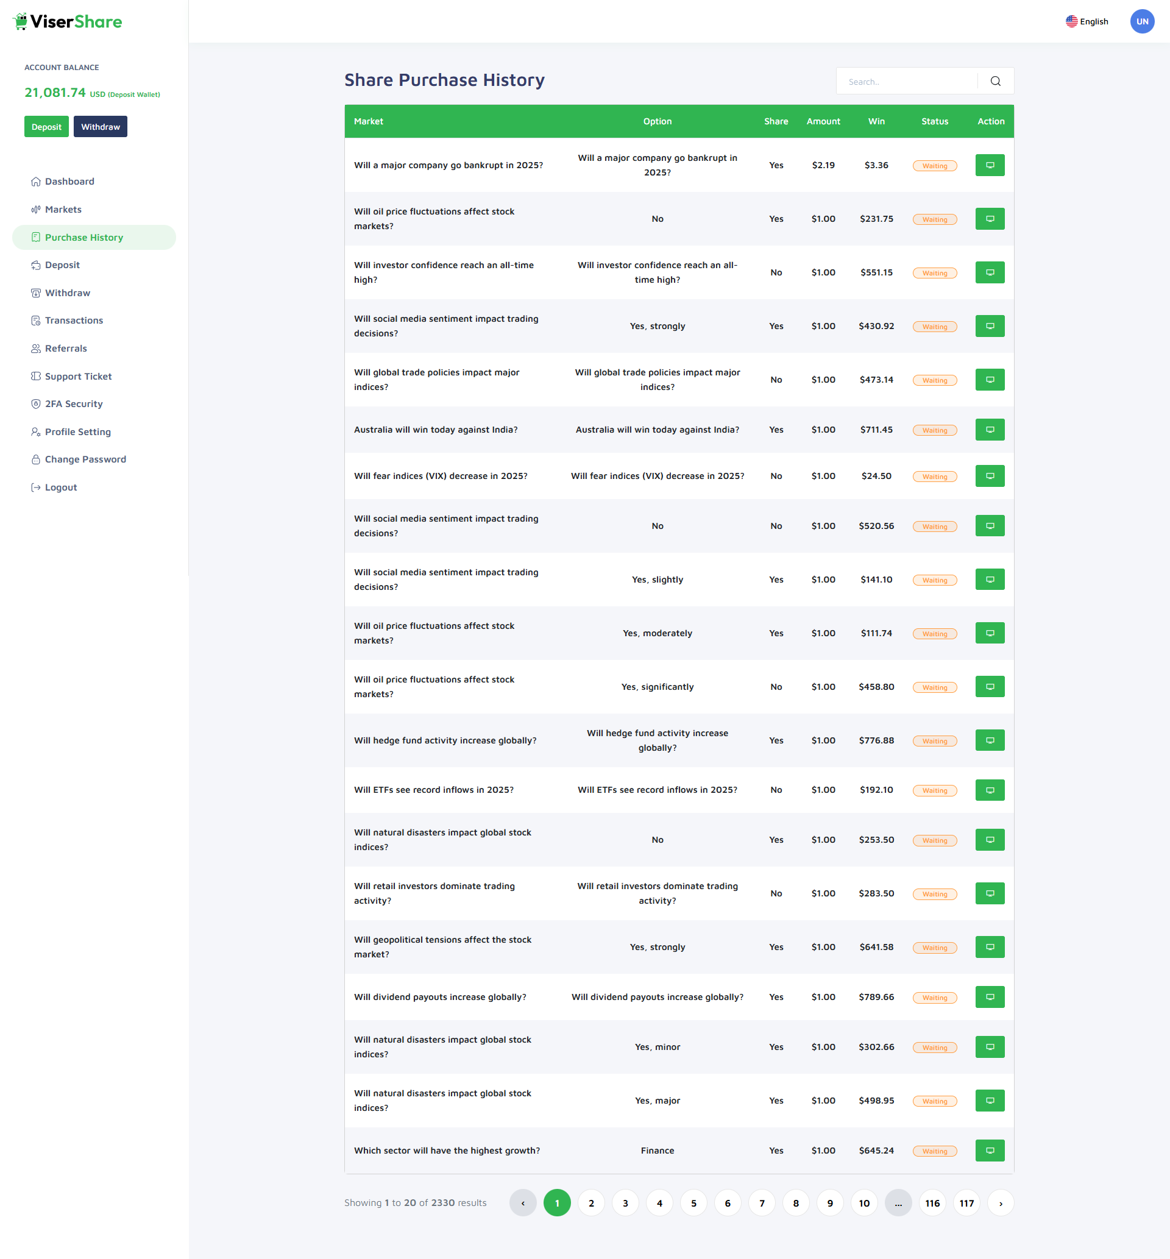
Task: Click the UN user avatar
Action: (x=1141, y=21)
